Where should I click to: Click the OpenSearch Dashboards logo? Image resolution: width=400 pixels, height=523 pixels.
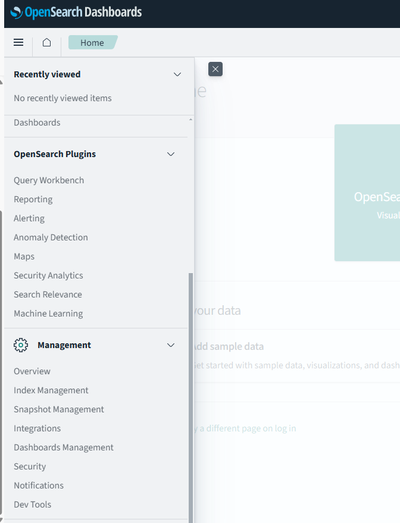[76, 12]
